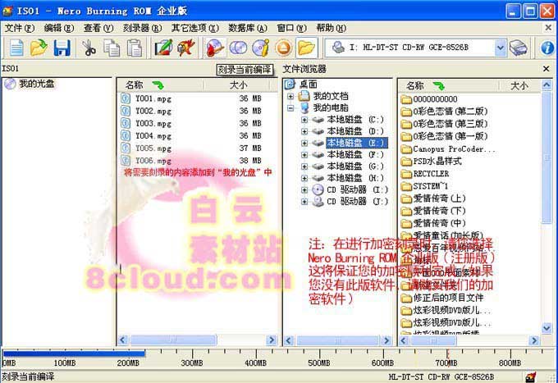558x383 pixels.
Task: Click the orange Eject disc icon
Action: click(x=284, y=48)
